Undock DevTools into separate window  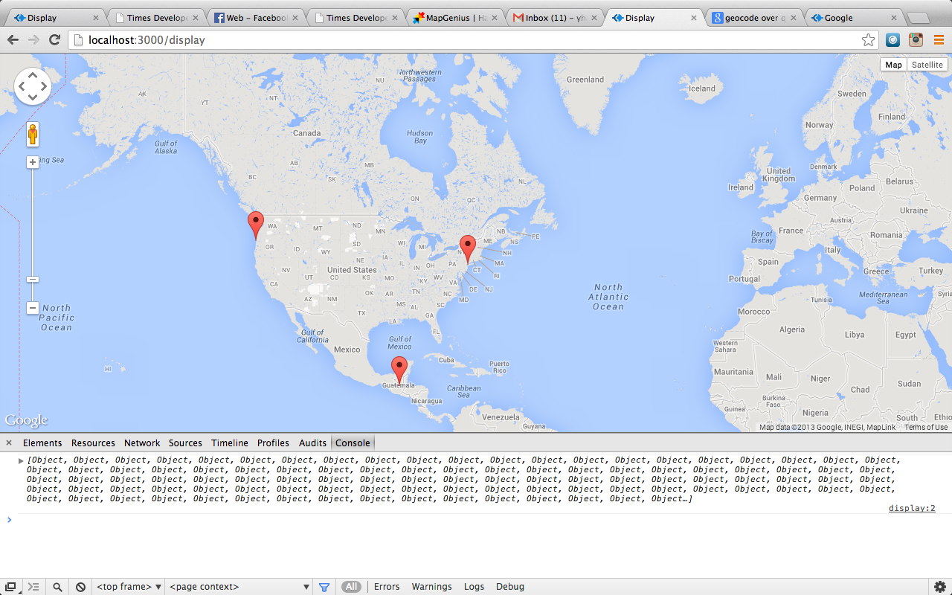coord(10,587)
